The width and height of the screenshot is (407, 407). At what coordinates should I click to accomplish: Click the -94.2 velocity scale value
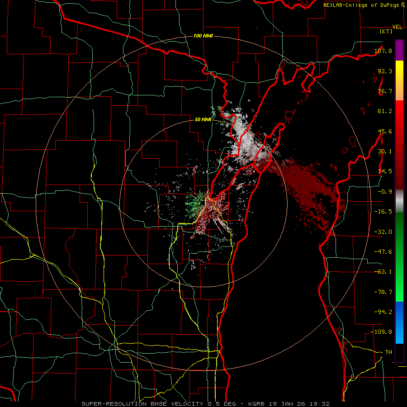click(x=383, y=312)
